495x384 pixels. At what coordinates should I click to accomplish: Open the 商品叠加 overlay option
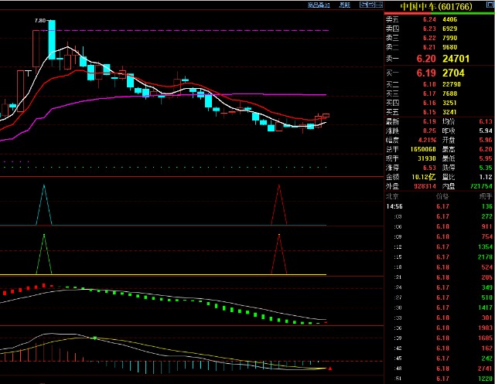tap(317, 5)
